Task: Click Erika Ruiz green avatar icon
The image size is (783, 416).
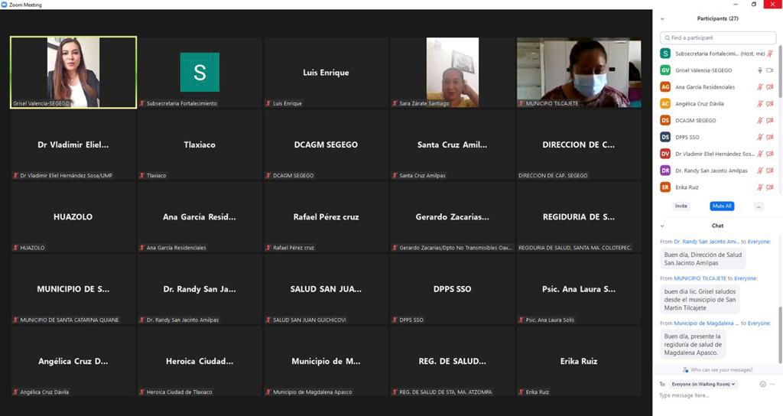Action: coord(665,187)
